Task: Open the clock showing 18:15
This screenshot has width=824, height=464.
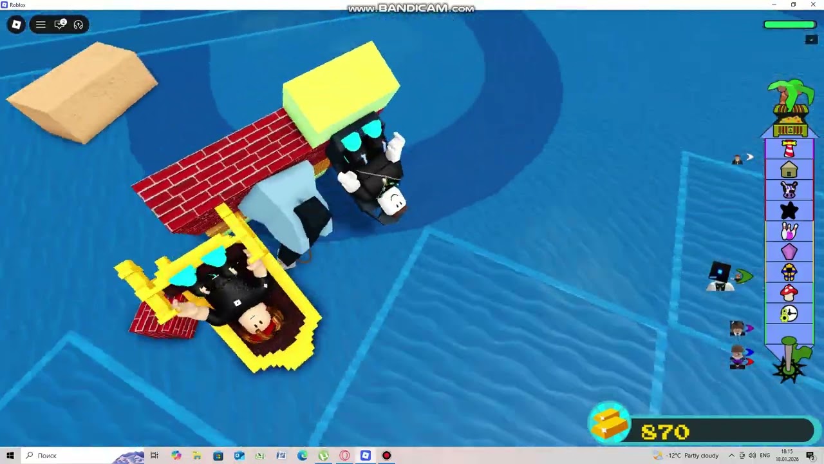Action: click(787, 456)
